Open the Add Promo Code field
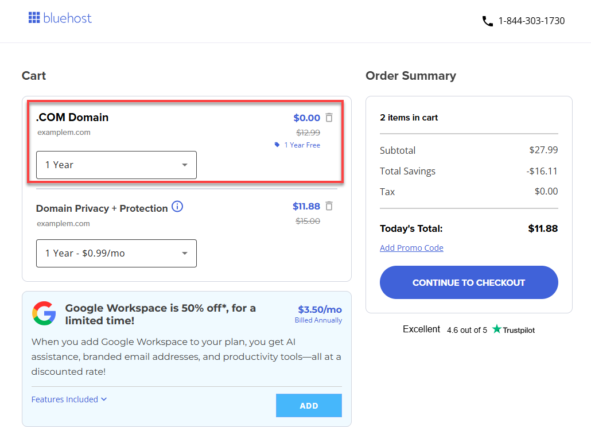591x427 pixels. 411,247
